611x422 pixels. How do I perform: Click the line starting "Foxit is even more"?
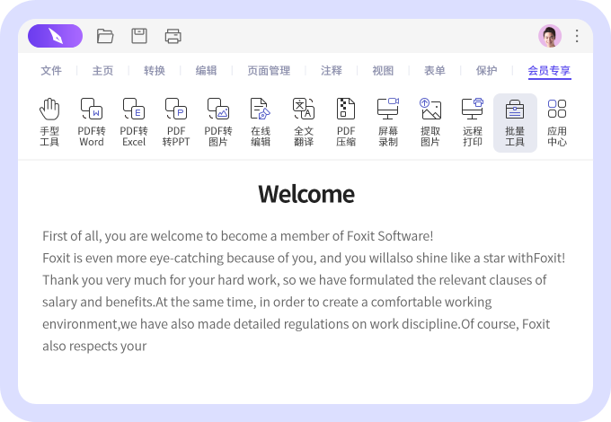(x=304, y=258)
